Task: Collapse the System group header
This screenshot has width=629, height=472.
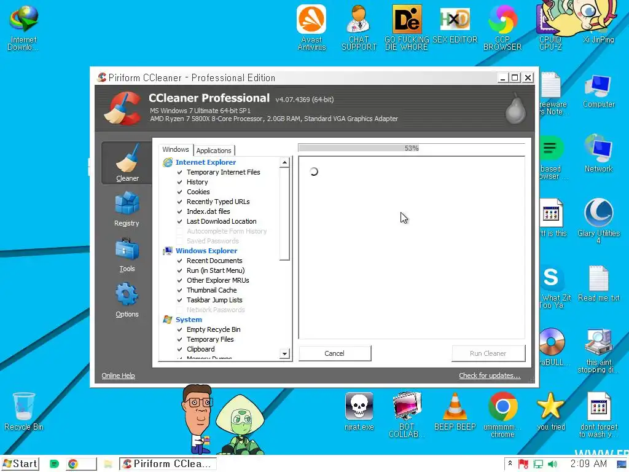Action: 189,320
